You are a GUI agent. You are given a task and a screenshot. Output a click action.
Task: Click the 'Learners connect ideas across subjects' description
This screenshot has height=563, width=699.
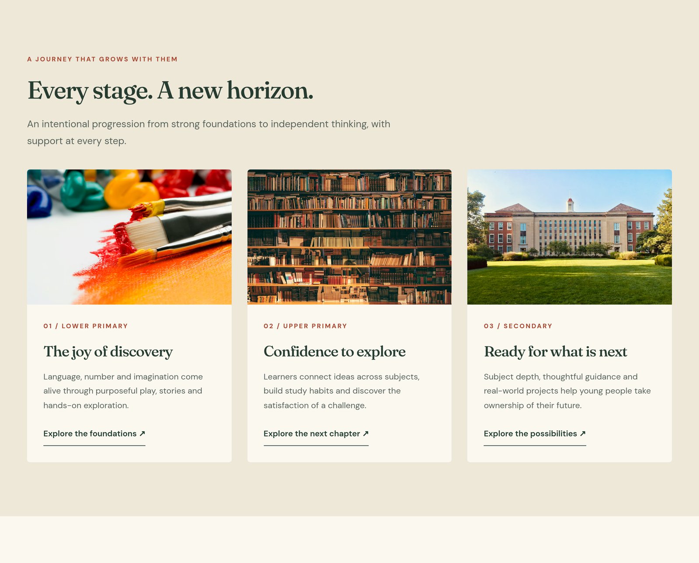(x=342, y=391)
